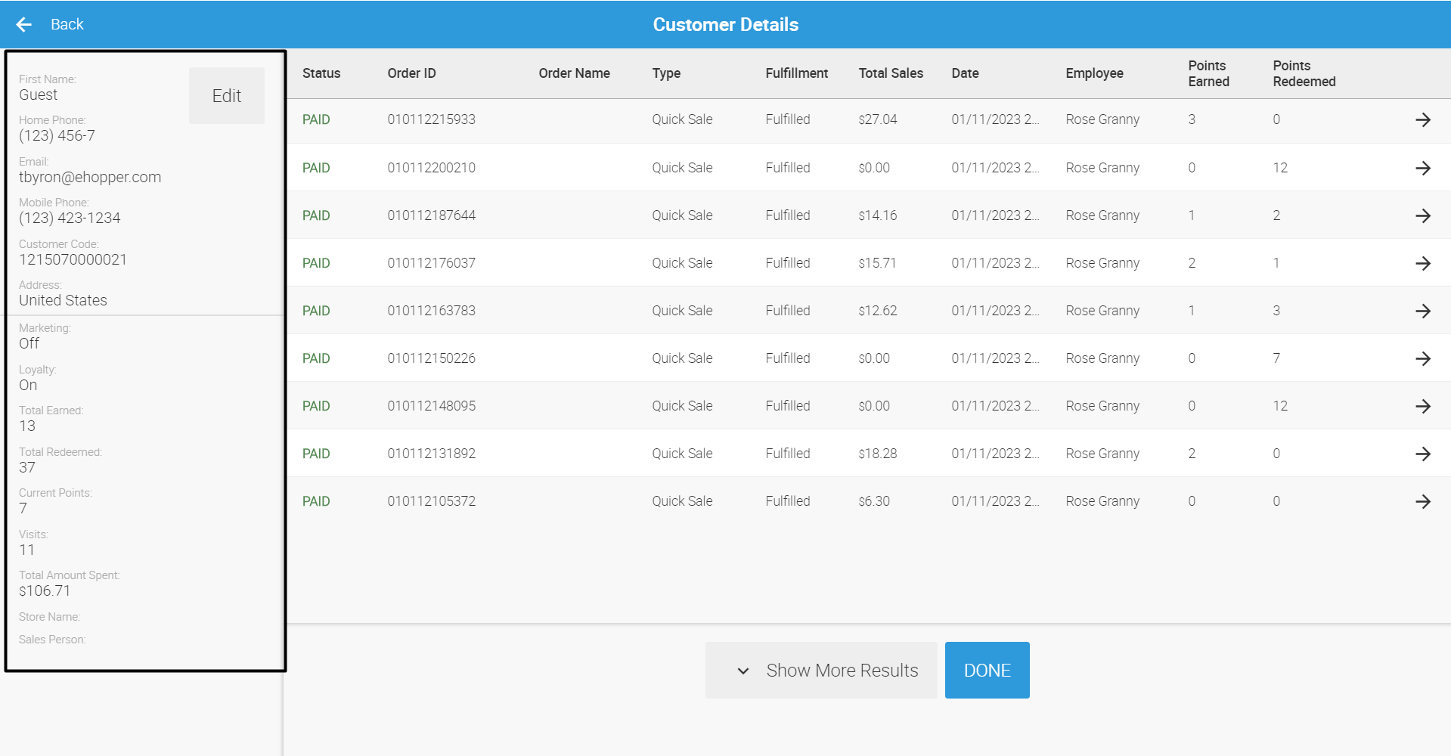Open details arrow for order 010112105372

(x=1422, y=501)
